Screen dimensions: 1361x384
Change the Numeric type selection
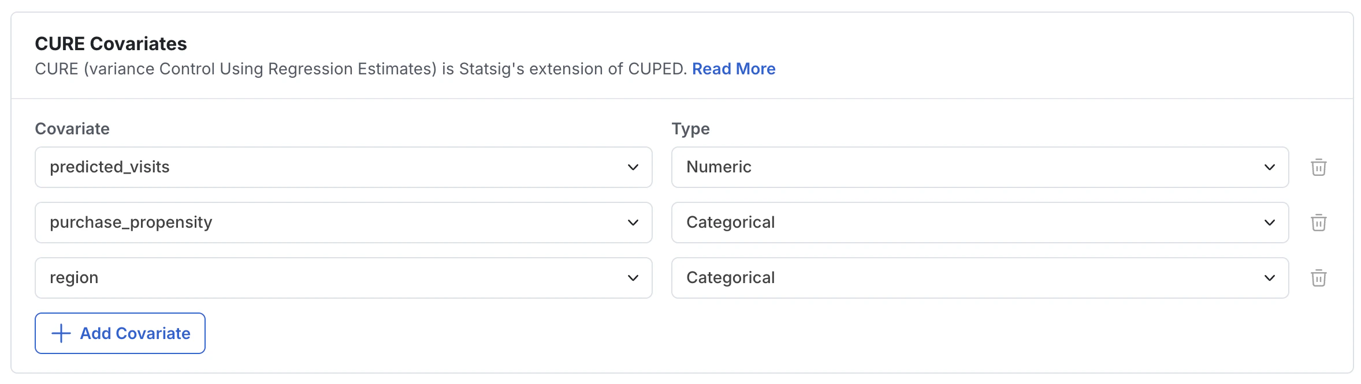click(x=980, y=167)
